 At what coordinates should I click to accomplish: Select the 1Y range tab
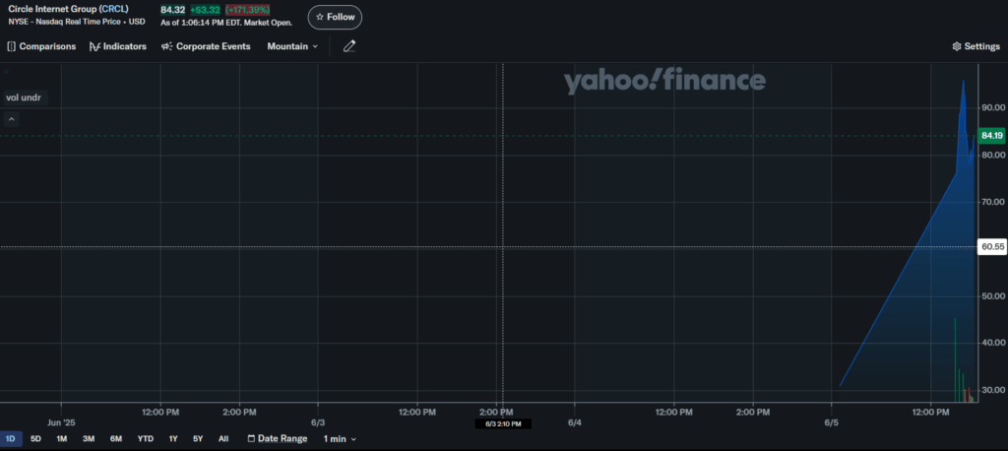pyautogui.click(x=173, y=439)
